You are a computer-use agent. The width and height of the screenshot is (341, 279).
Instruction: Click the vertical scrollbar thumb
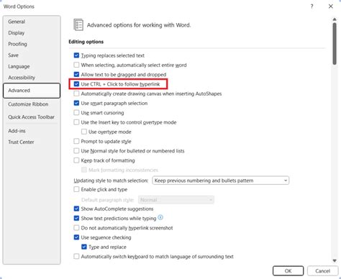pyautogui.click(x=335, y=44)
